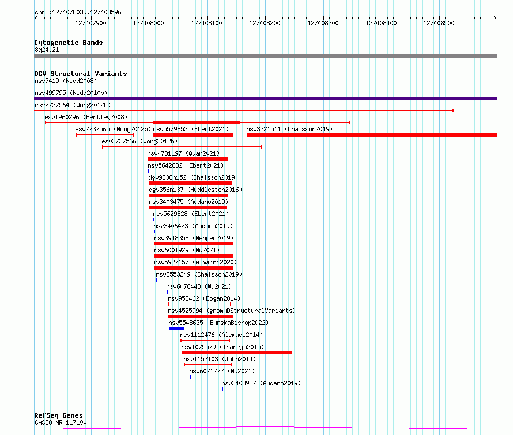The height and width of the screenshot is (435, 513).
Task: Open variant nsv4525994 (gnomADStructuralVariants)
Action: 232,311
